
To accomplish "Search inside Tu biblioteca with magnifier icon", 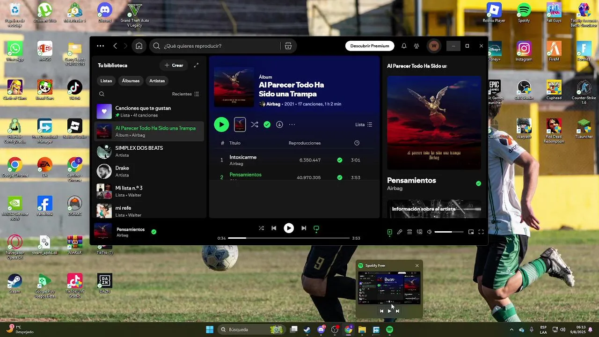I will (x=102, y=94).
